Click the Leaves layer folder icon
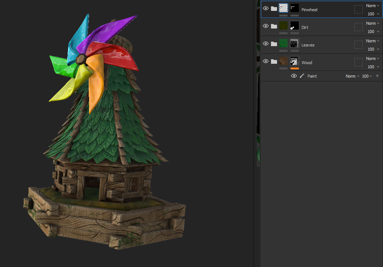The width and height of the screenshot is (383, 267). point(274,43)
